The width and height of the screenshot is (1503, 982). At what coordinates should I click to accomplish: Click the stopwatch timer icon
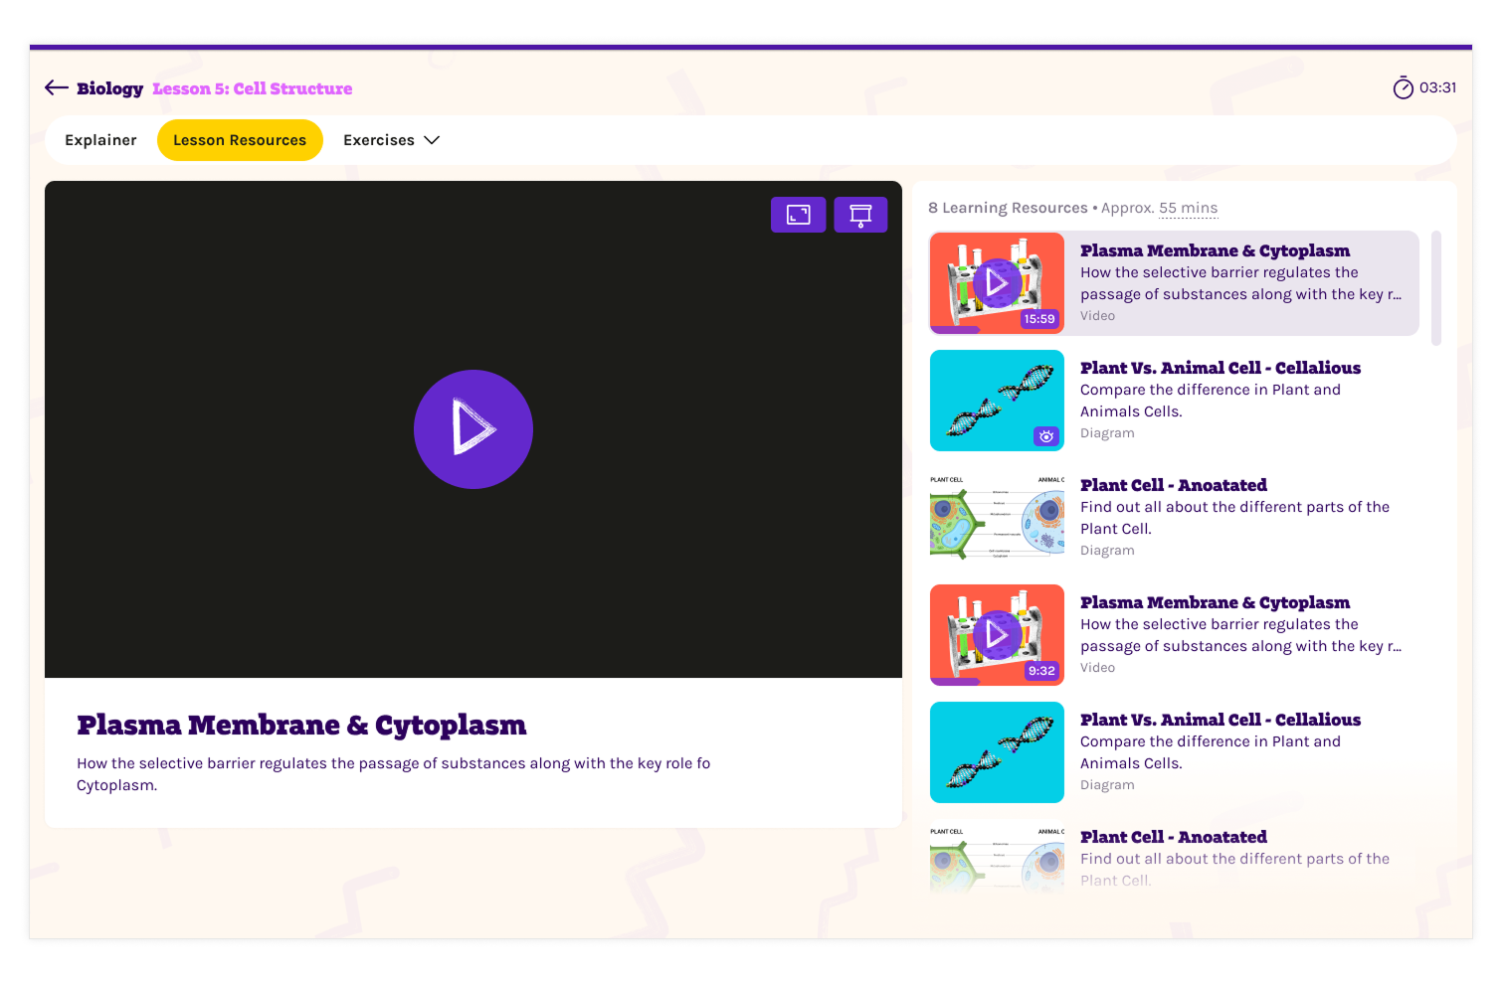click(1403, 88)
